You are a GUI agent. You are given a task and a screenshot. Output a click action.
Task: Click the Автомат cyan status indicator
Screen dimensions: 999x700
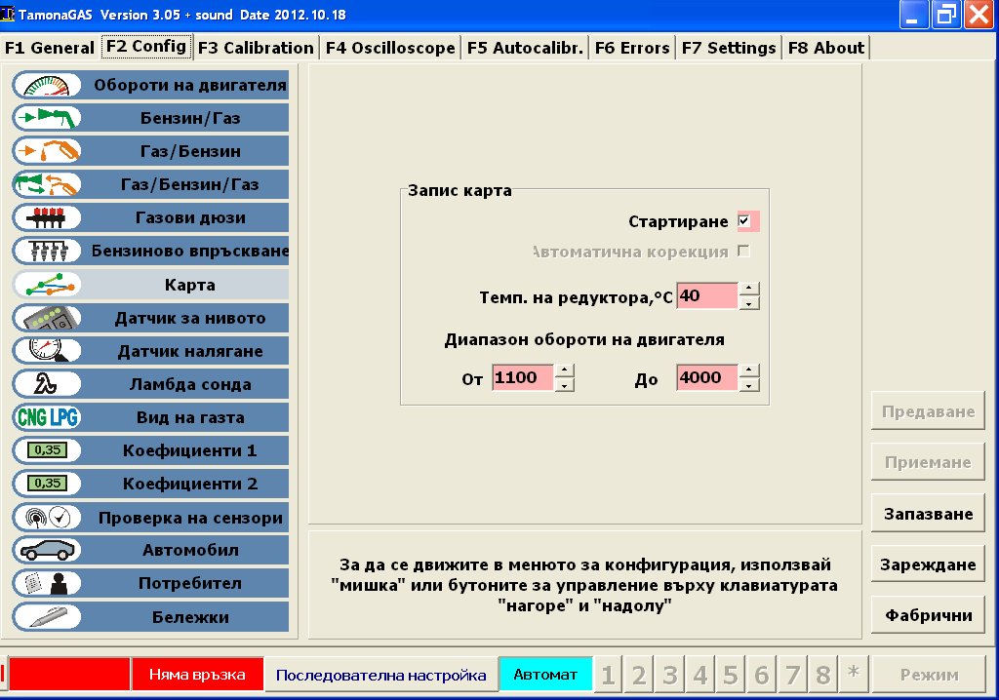click(545, 675)
